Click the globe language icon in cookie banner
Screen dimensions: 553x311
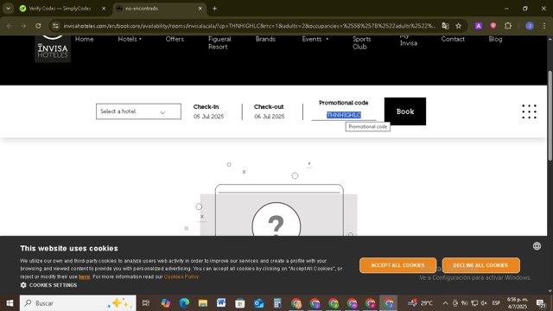pyautogui.click(x=537, y=245)
